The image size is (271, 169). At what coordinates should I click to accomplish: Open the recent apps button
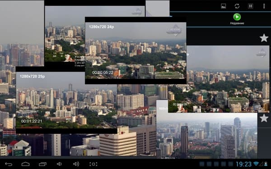42,164
